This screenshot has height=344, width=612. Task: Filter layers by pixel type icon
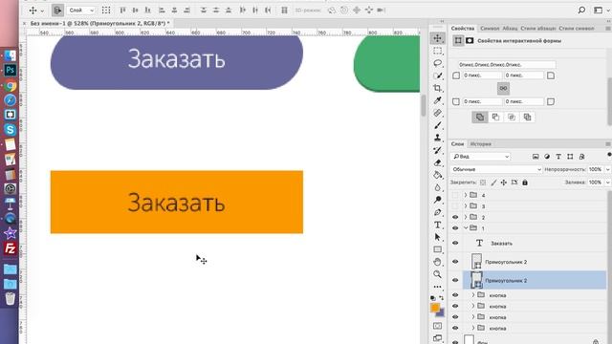(x=535, y=157)
